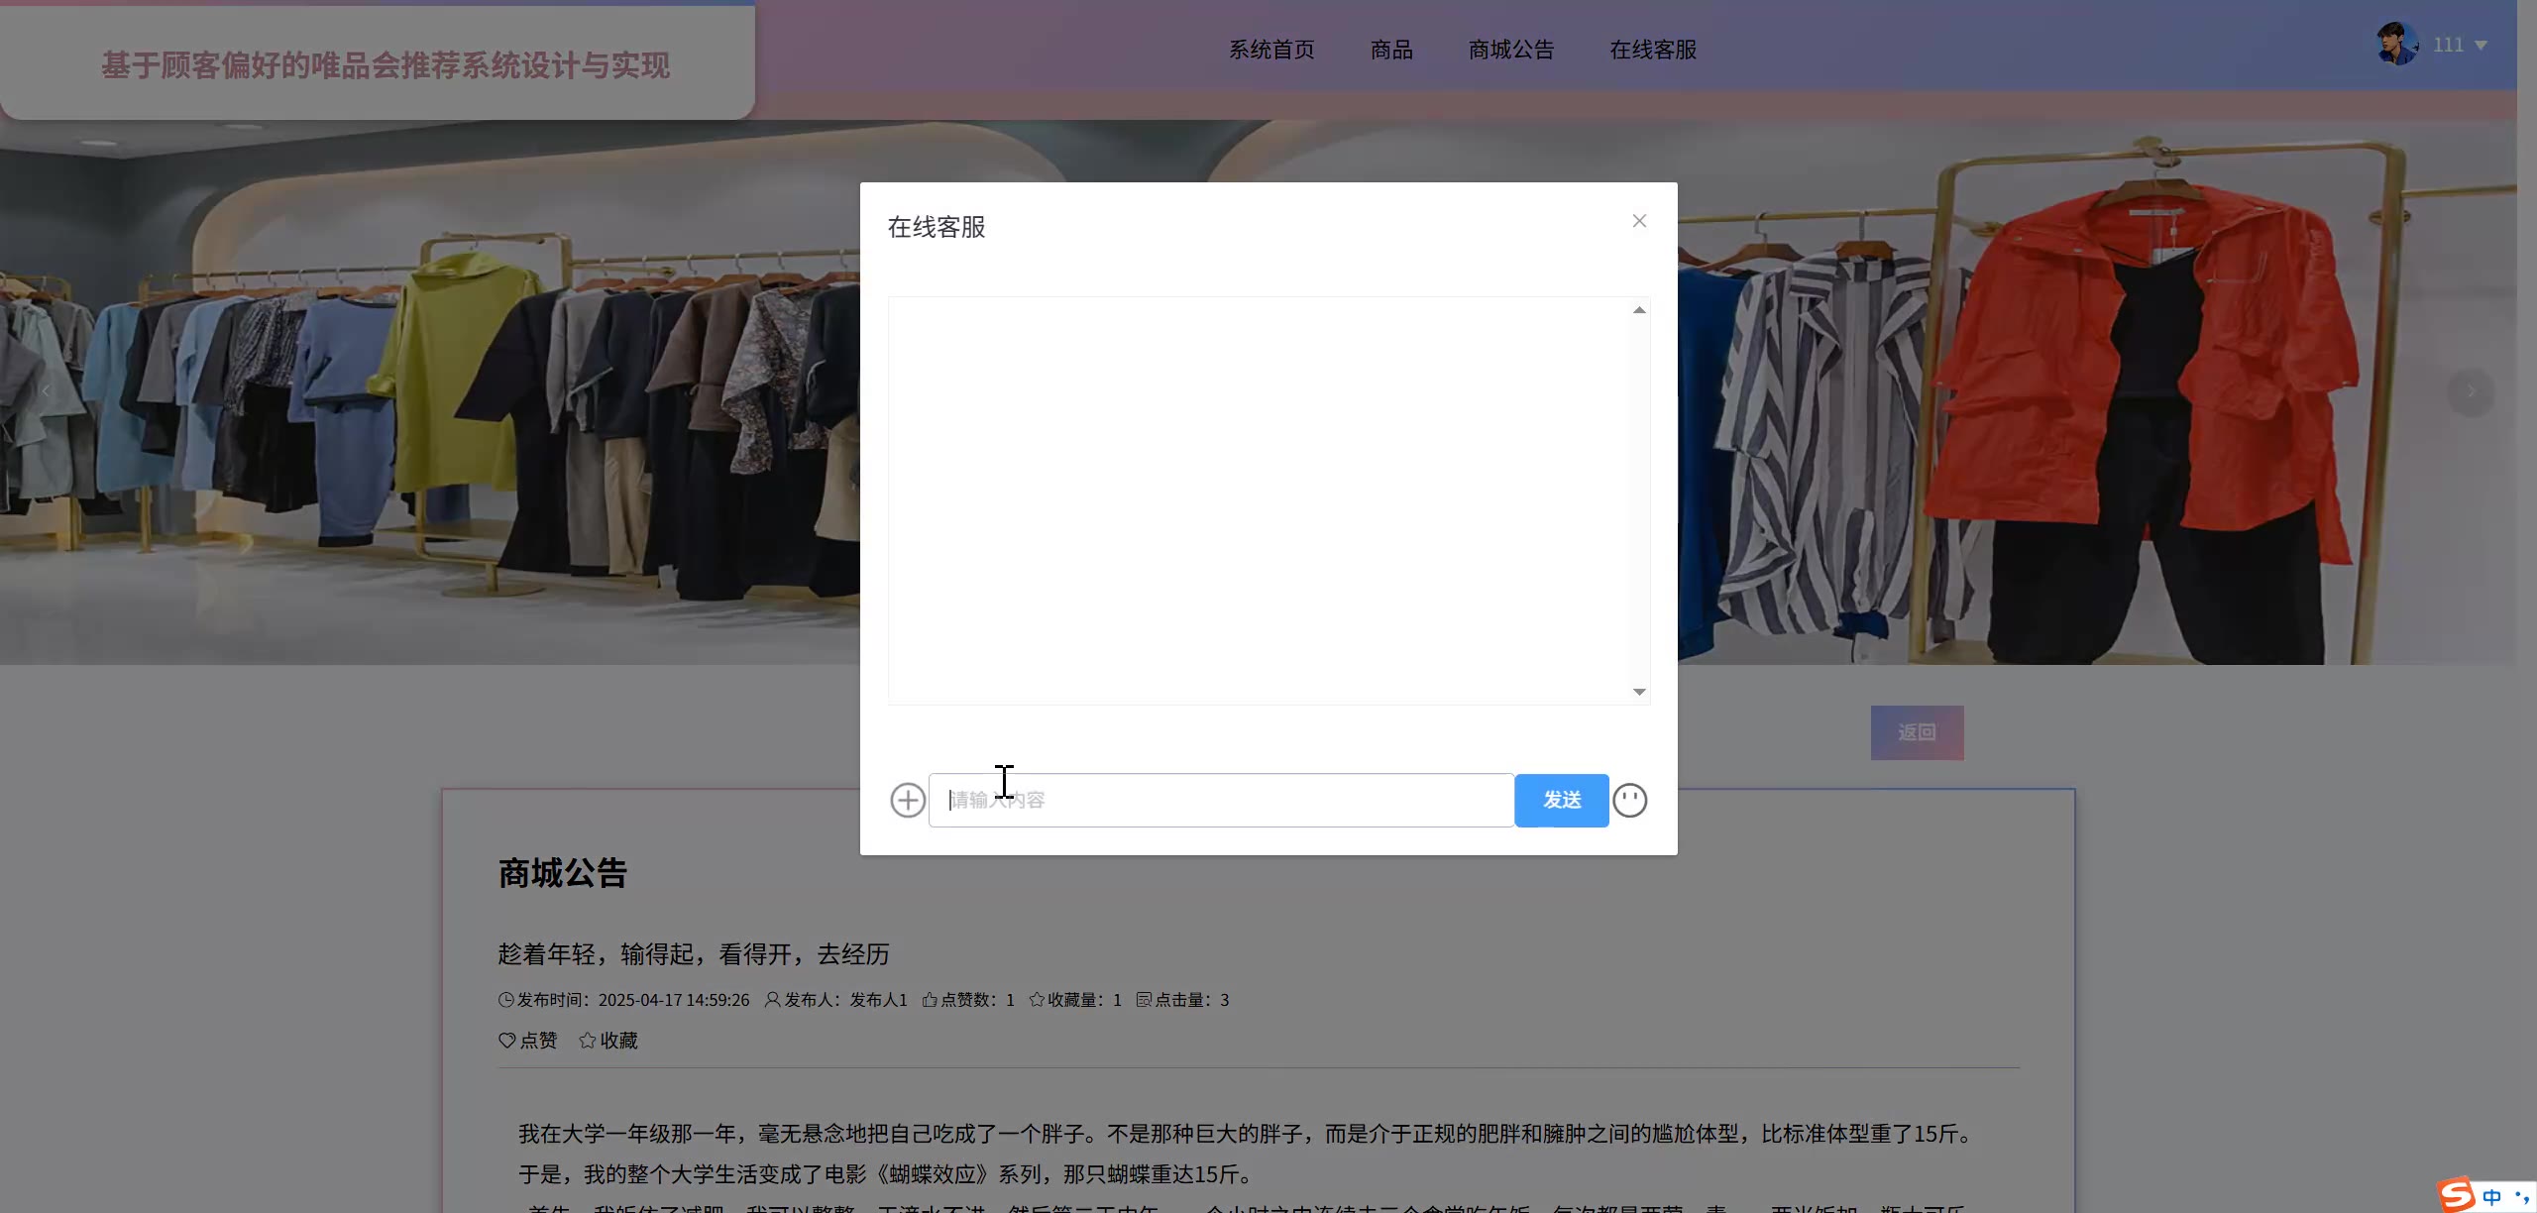Screen dimensions: 2537x1213
Task: Click the Sogou input method icon
Action: coord(2457,1194)
